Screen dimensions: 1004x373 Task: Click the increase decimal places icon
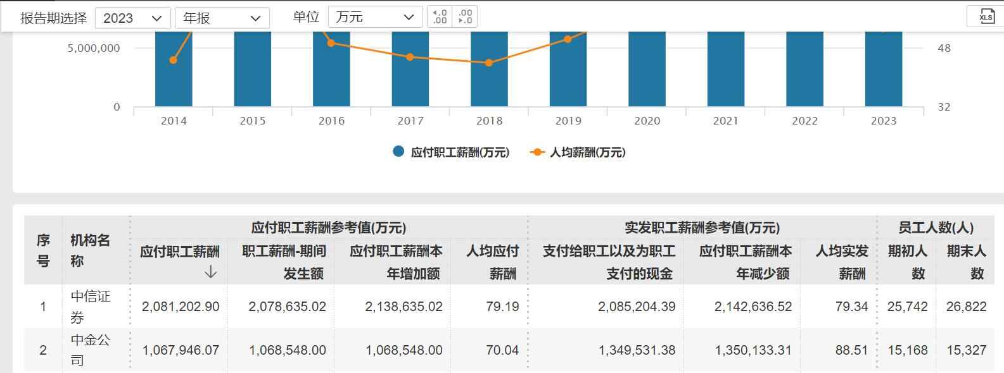click(x=440, y=17)
